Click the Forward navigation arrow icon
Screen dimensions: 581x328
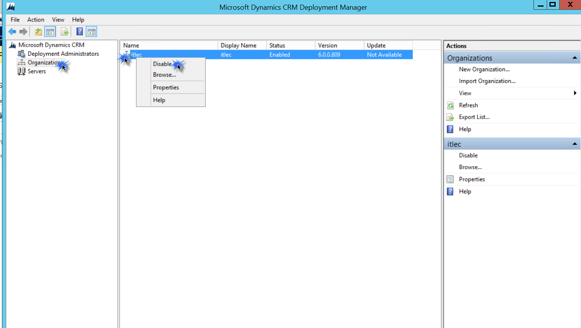coord(23,32)
